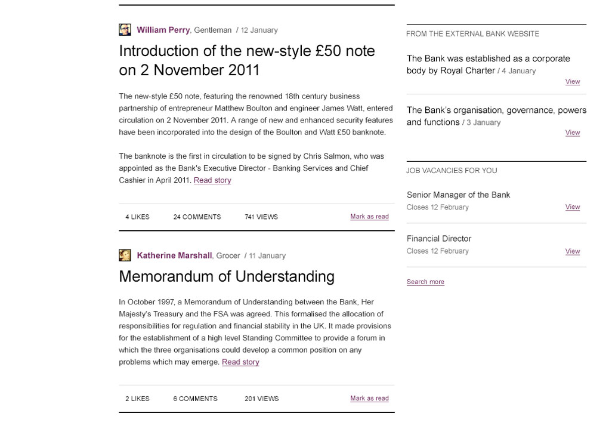This screenshot has width=609, height=422.
Task: Open the Memorandum of Understanding headline
Action: pos(227,276)
